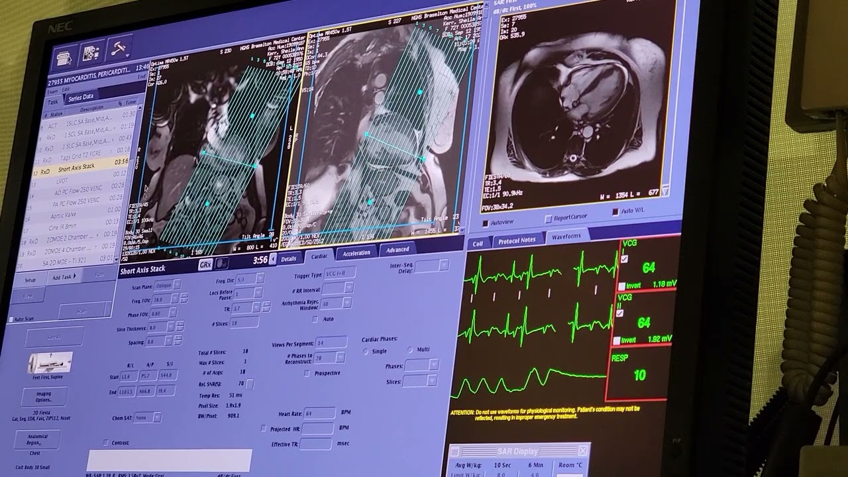Viewport: 848px width, 477px height.
Task: Open Imaging Options button
Action: 44,397
